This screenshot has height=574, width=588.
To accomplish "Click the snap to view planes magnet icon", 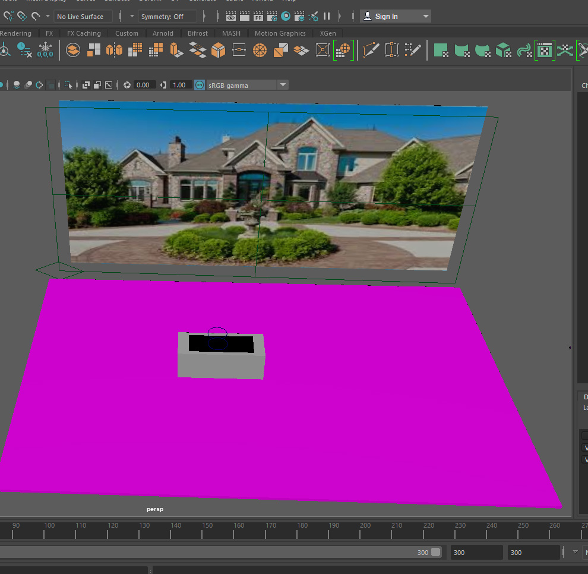I will [22, 16].
